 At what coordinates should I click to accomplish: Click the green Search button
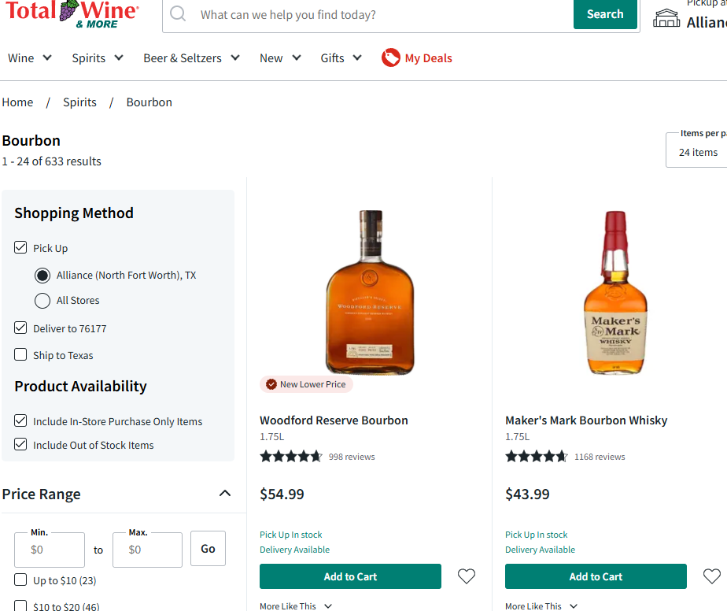605,14
